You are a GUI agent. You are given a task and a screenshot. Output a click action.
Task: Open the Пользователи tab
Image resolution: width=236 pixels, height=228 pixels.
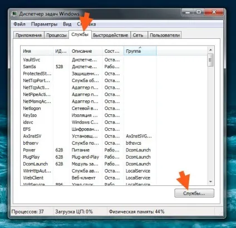coord(165,35)
